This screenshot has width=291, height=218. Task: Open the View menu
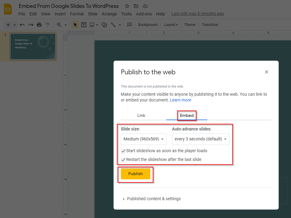click(46, 14)
